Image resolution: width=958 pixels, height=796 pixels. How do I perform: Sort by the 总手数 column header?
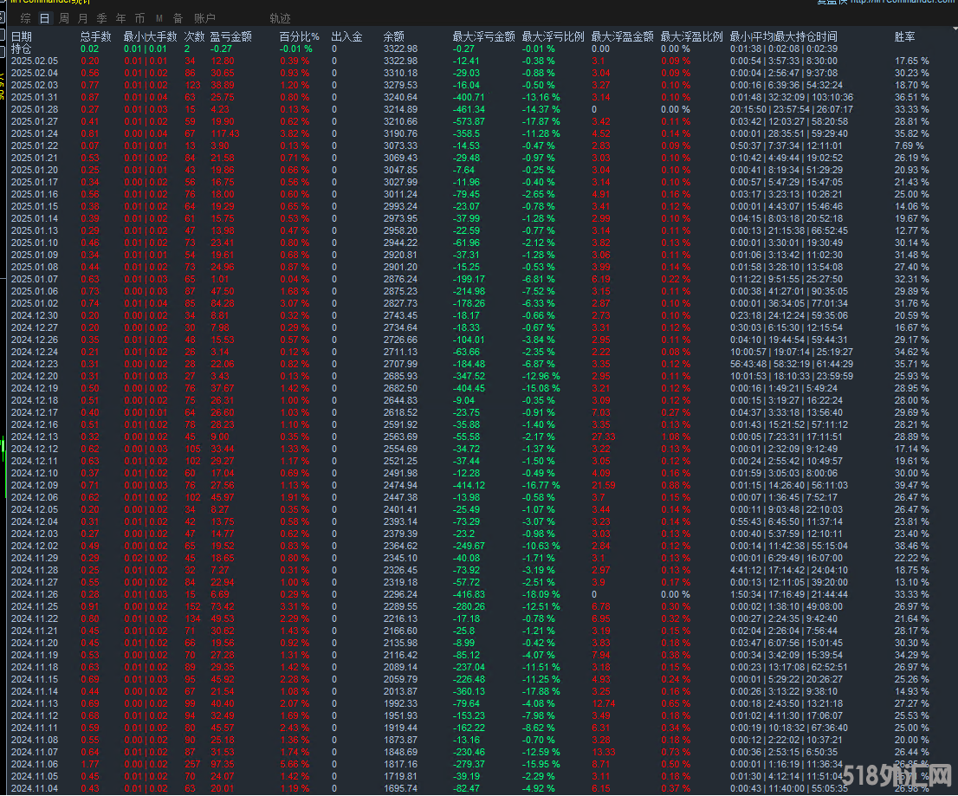96,36
